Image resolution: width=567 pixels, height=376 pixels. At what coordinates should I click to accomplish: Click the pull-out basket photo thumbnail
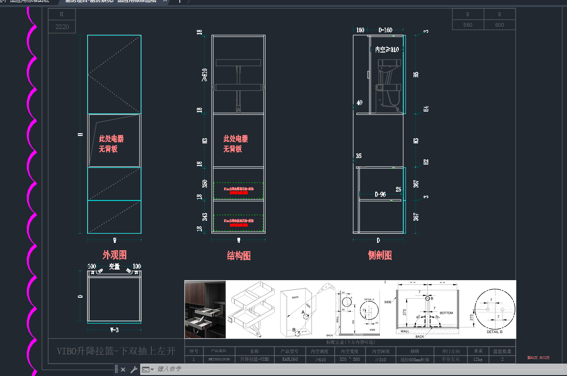pyautogui.click(x=205, y=309)
